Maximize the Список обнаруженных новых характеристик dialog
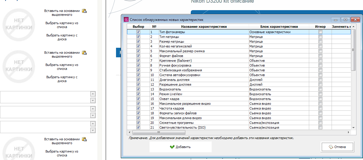This screenshot has height=160, width=363. click(x=345, y=20)
